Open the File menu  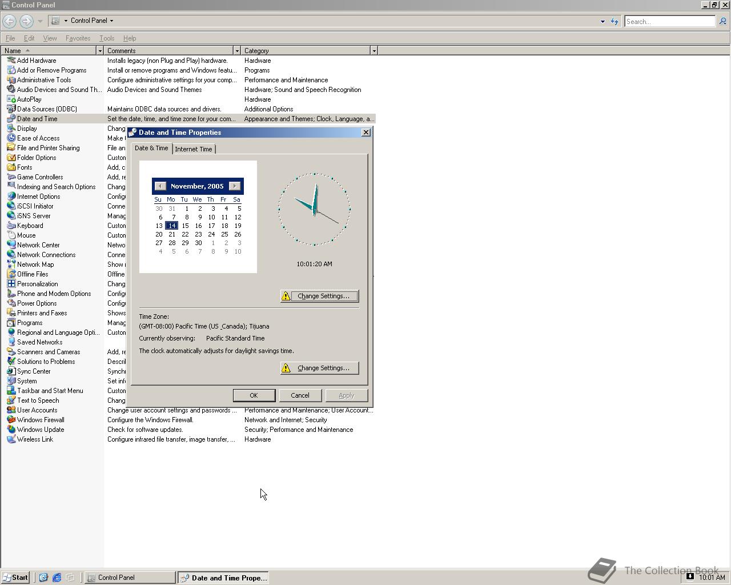pyautogui.click(x=10, y=38)
